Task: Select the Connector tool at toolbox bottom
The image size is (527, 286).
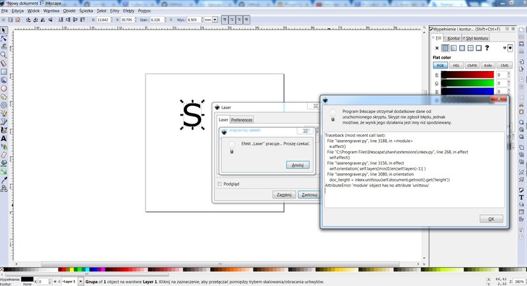Action: 4,189
